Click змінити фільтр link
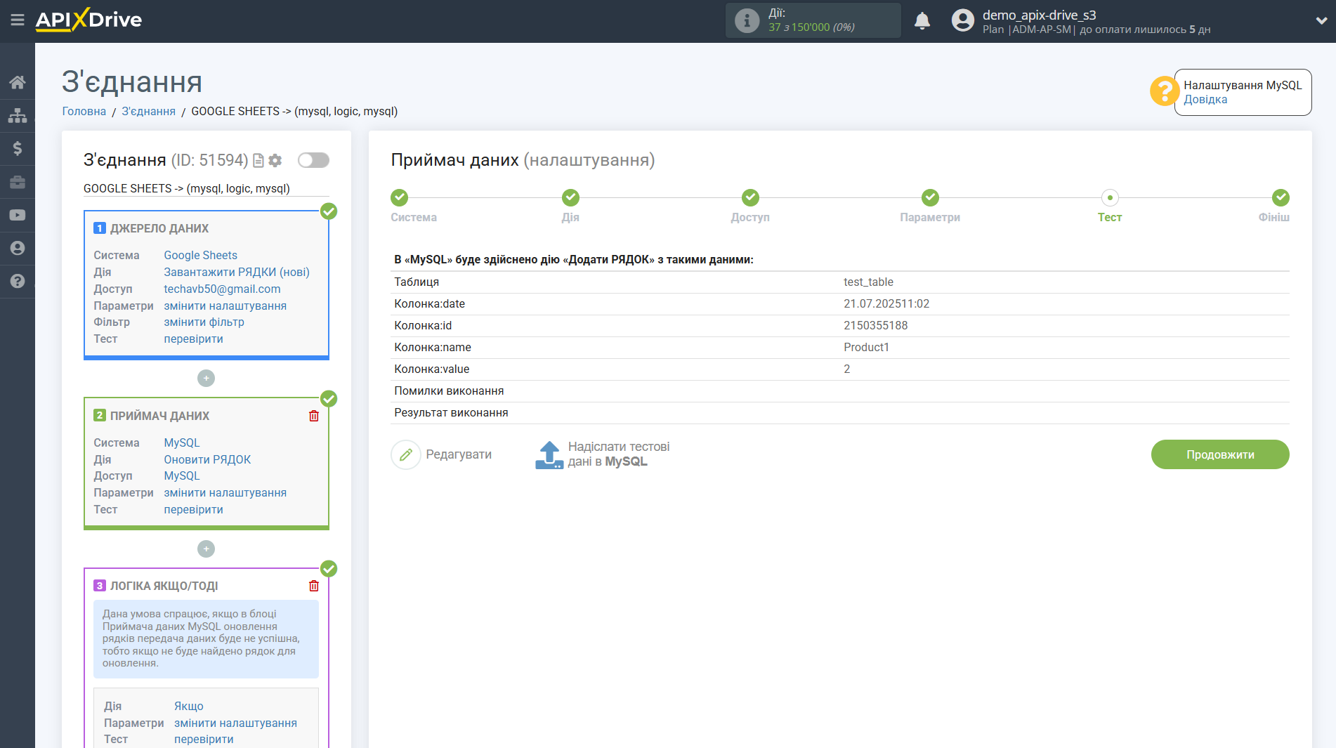 pos(204,322)
